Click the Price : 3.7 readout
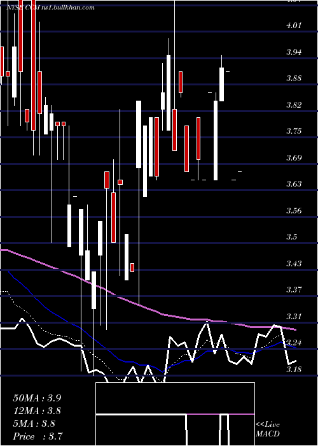The height and width of the screenshot is (446, 318). click(38, 436)
